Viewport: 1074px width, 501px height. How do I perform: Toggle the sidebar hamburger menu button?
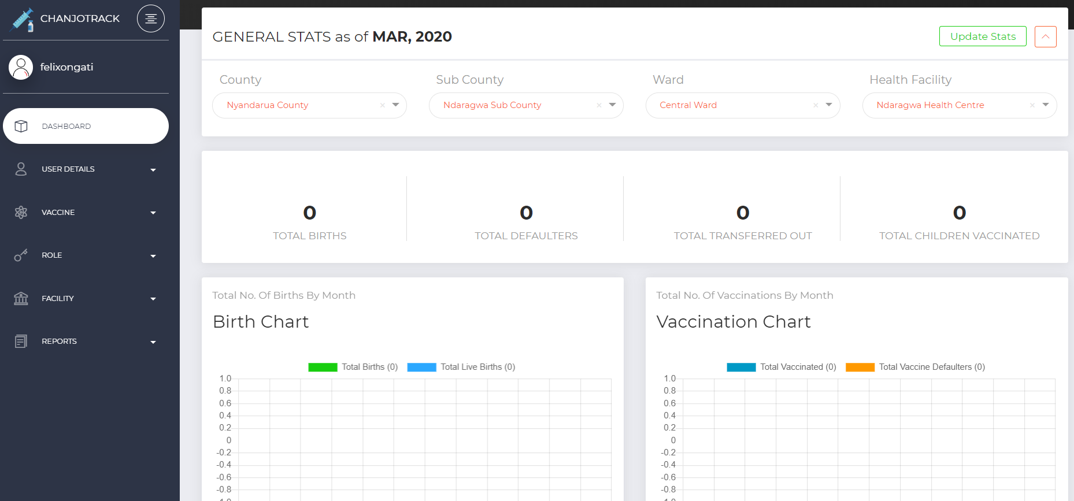[x=151, y=18]
